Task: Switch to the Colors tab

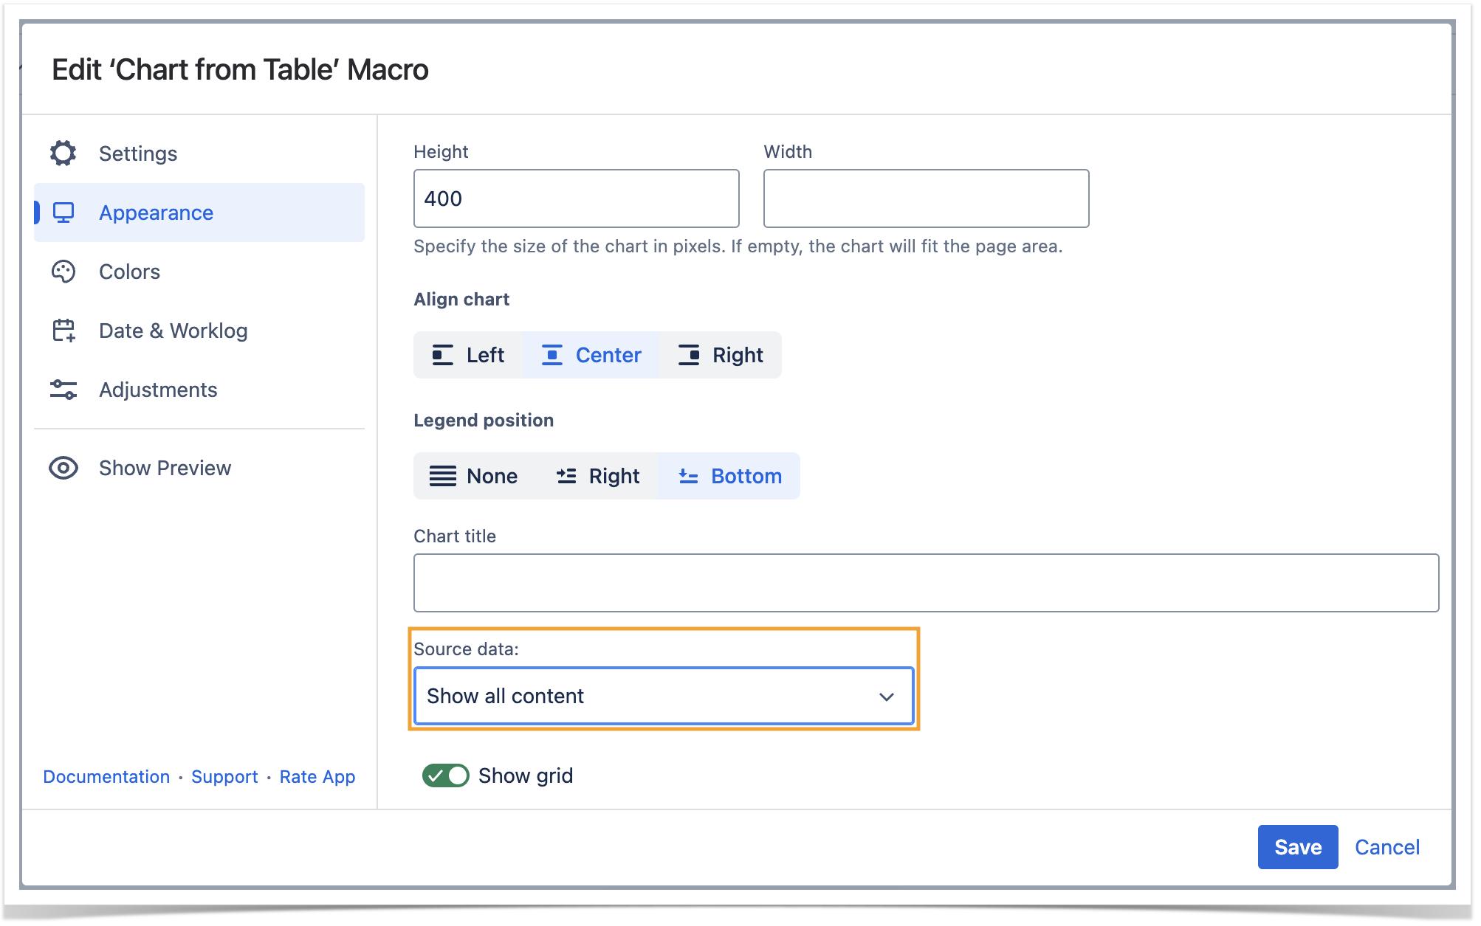Action: 130,272
